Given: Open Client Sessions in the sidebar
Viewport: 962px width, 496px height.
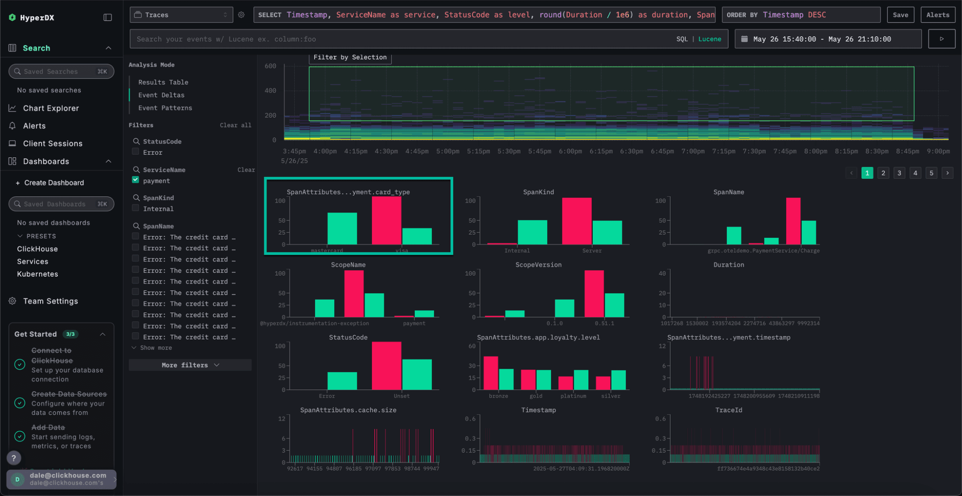Looking at the screenshot, I should (52, 143).
